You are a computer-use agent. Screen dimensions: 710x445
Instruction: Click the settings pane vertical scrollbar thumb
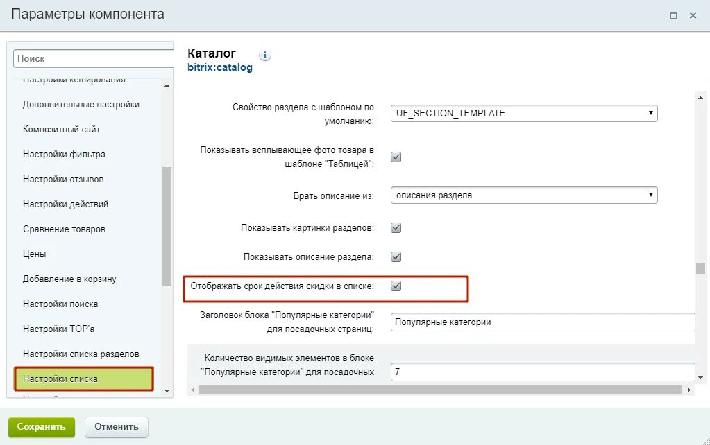coord(700,268)
